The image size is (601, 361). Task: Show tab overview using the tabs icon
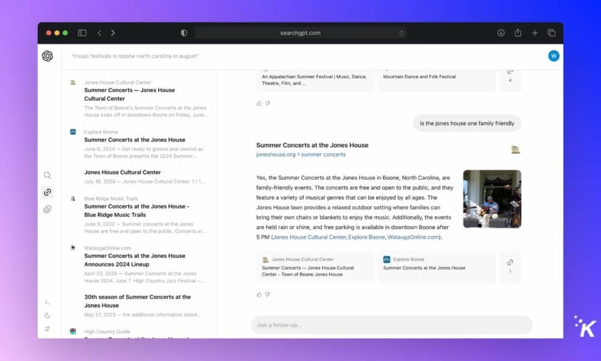click(x=551, y=33)
